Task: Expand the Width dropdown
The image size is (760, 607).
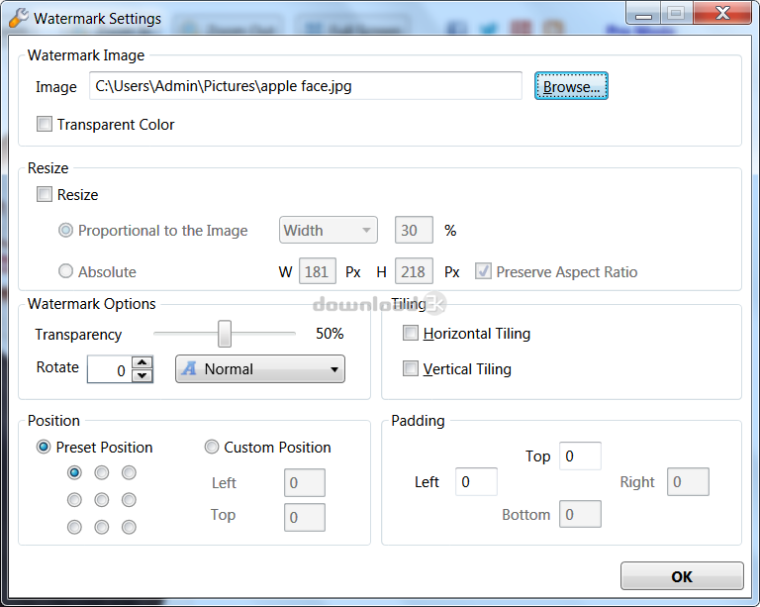Action: click(328, 231)
